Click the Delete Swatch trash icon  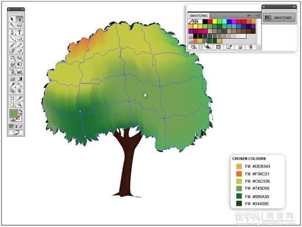point(251,47)
